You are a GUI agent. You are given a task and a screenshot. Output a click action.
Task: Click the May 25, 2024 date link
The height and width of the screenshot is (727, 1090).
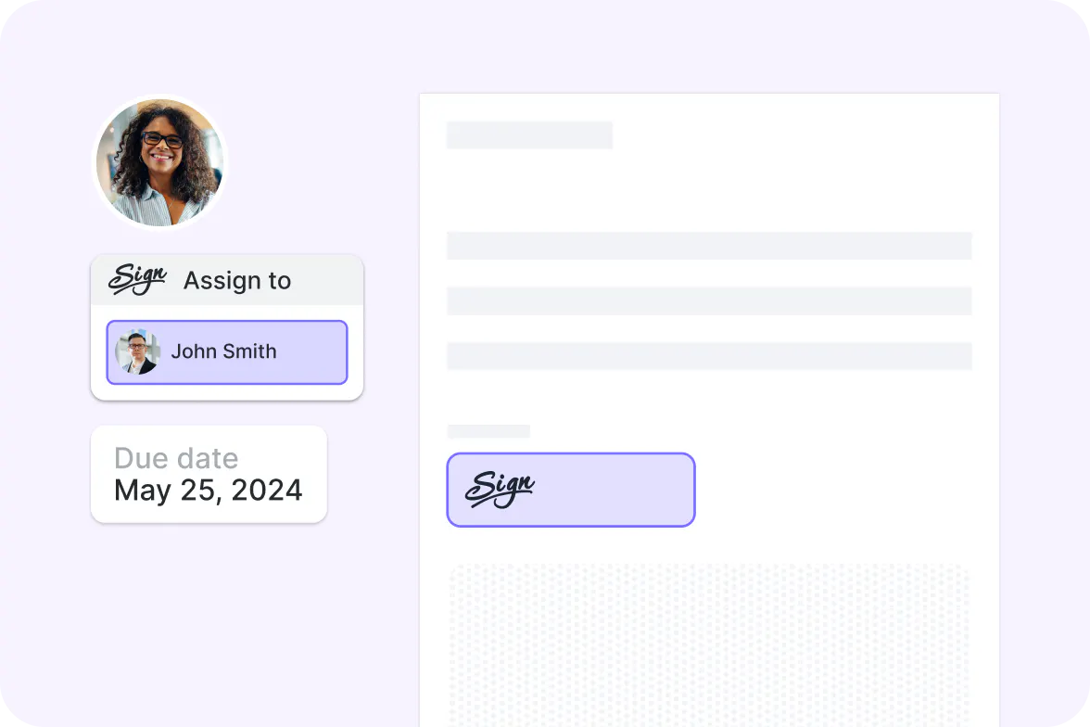click(x=207, y=491)
